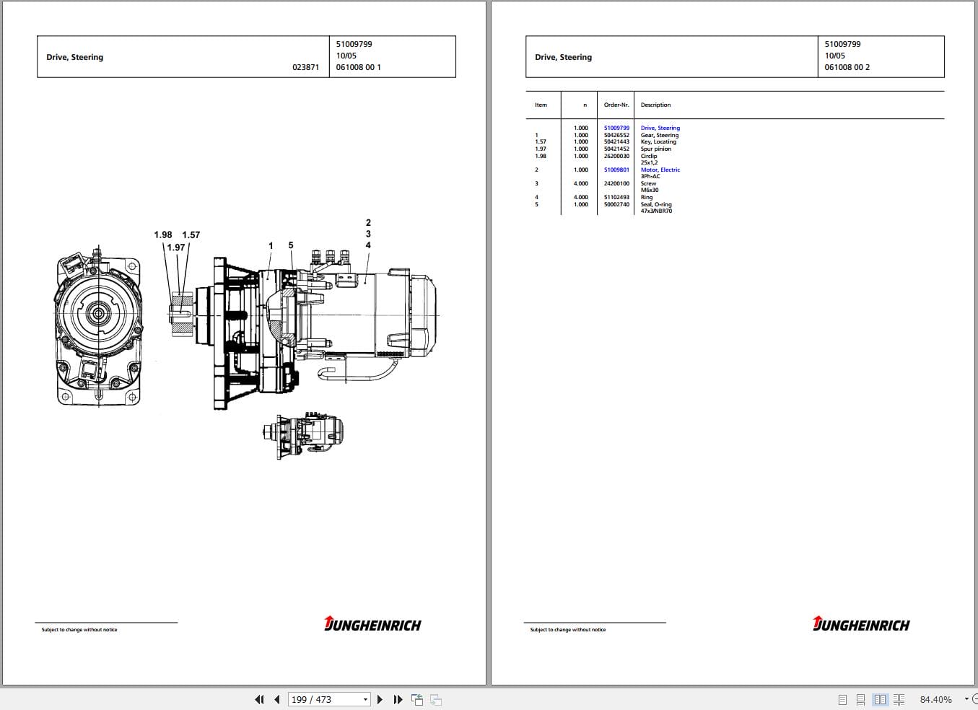978x710 pixels.
Task: Go to the previous page
Action: 277,699
